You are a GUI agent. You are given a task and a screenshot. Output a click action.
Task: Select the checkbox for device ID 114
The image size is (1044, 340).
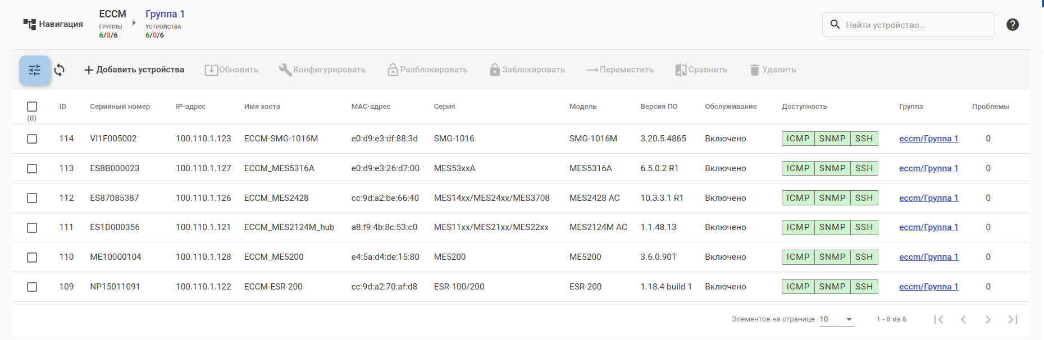tap(32, 139)
